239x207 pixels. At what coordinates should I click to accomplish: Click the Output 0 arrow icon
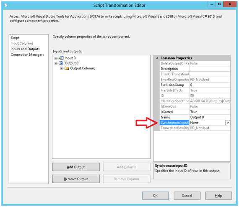[x=61, y=63]
